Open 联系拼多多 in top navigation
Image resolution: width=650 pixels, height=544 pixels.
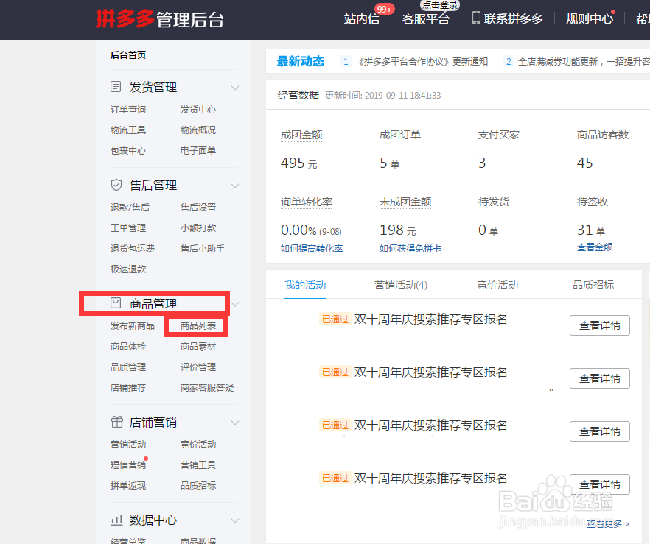513,18
